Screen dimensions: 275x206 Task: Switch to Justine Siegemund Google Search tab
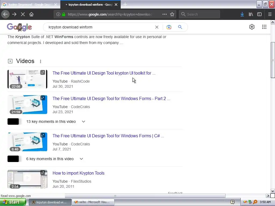30,5
